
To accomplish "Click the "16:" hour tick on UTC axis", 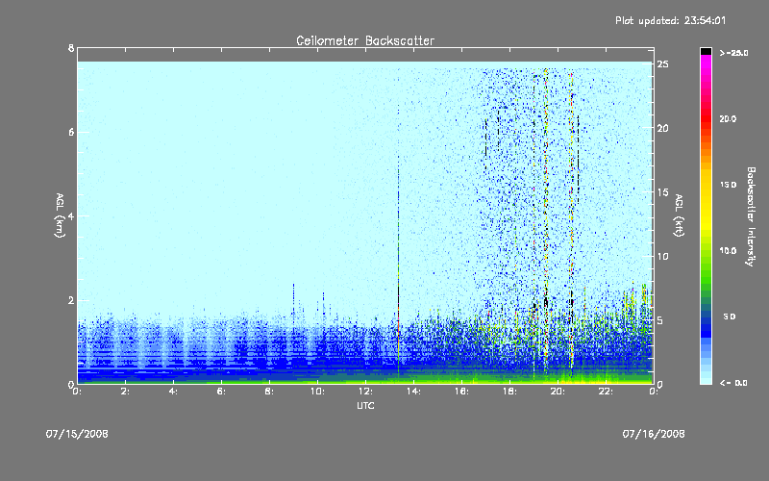I will (461, 392).
